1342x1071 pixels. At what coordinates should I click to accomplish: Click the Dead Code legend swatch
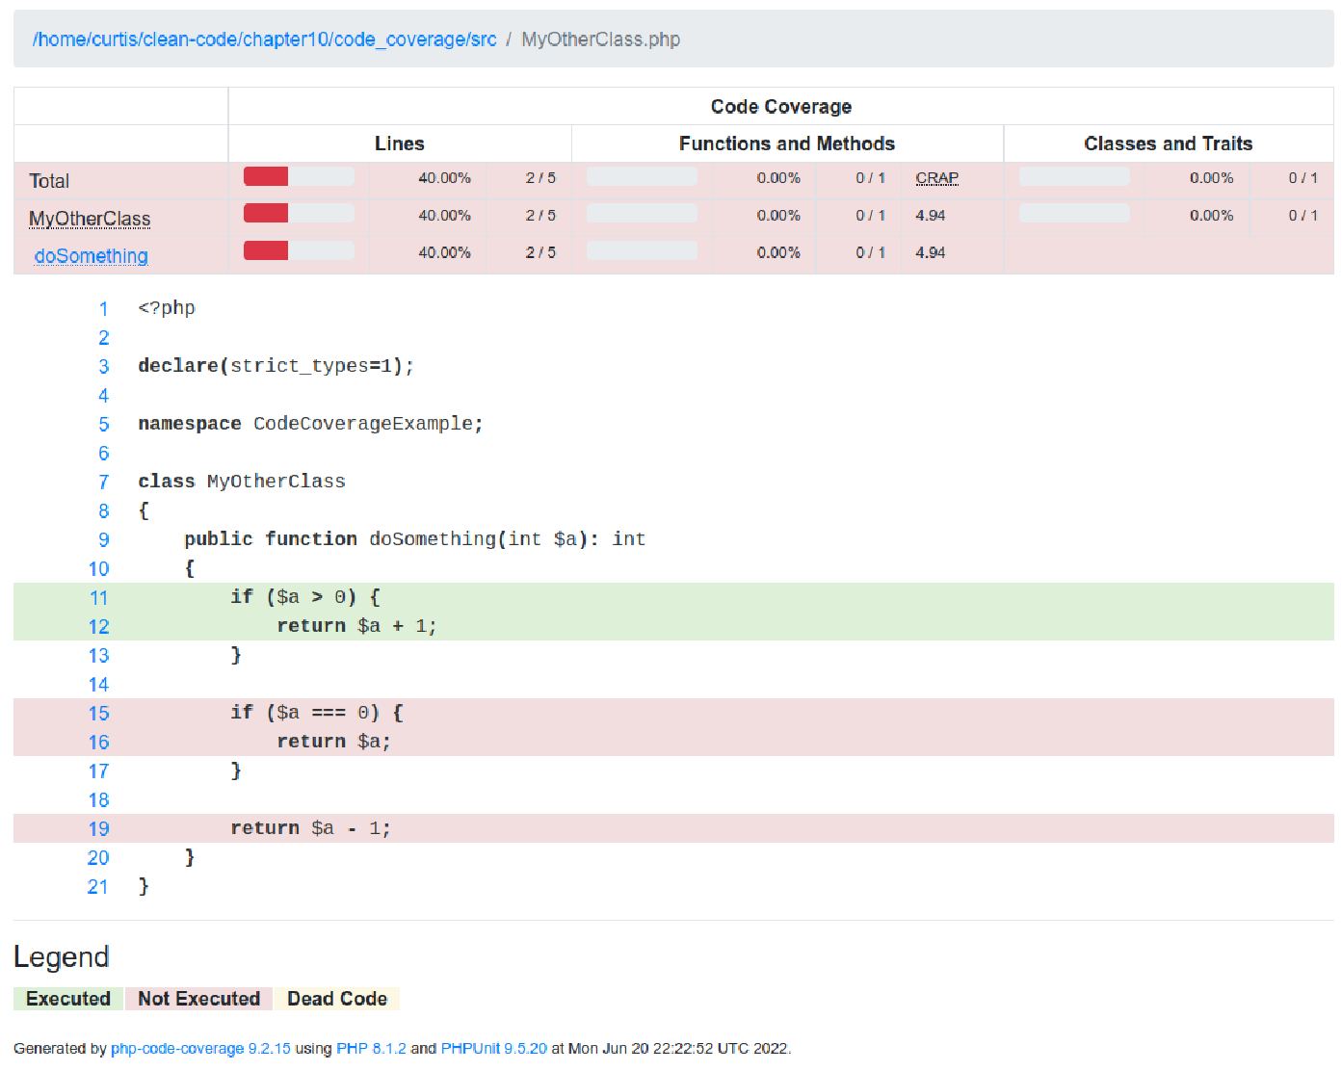tap(337, 999)
